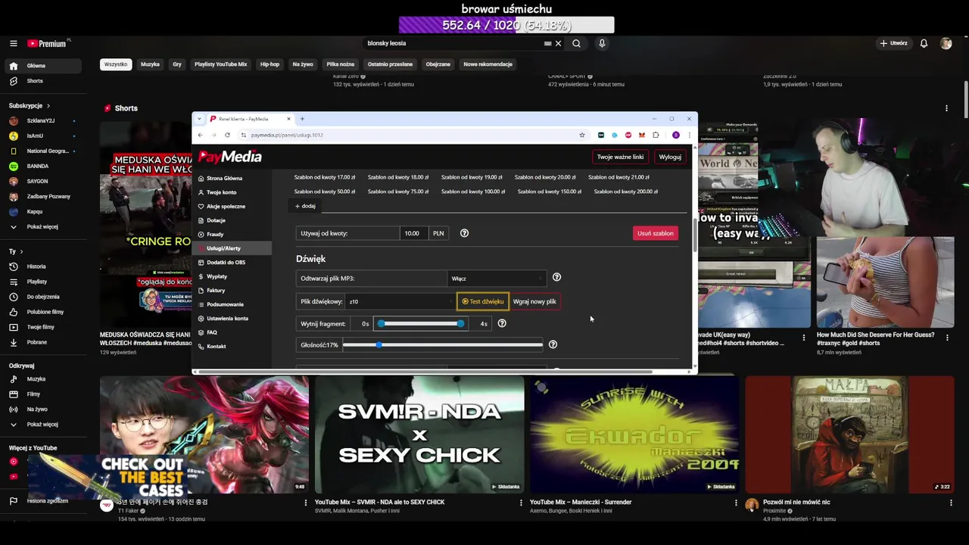Open Chrome tab search dropdown arrow

click(x=200, y=119)
